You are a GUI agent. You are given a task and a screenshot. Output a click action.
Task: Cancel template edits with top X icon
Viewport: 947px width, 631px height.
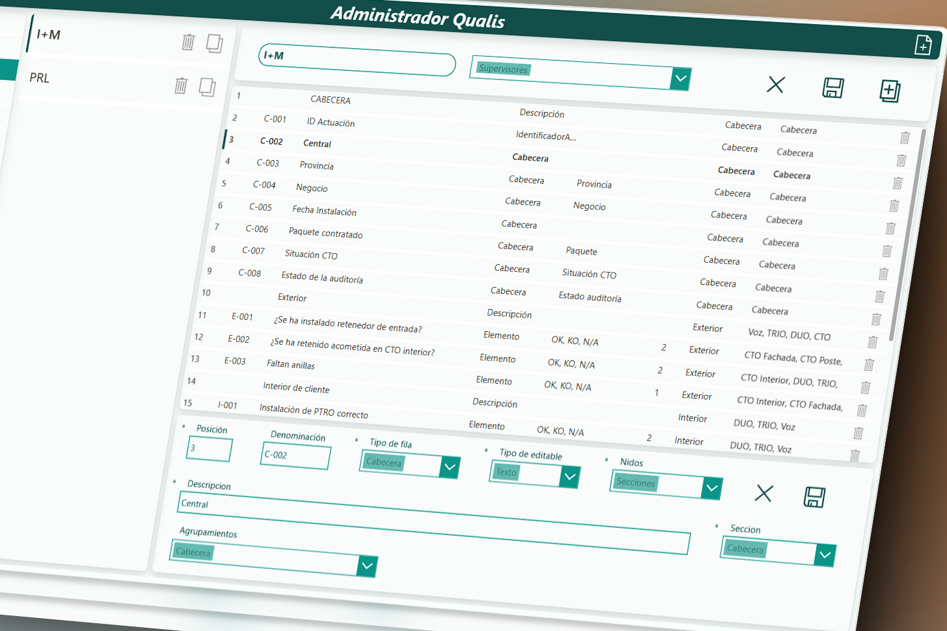(x=775, y=85)
